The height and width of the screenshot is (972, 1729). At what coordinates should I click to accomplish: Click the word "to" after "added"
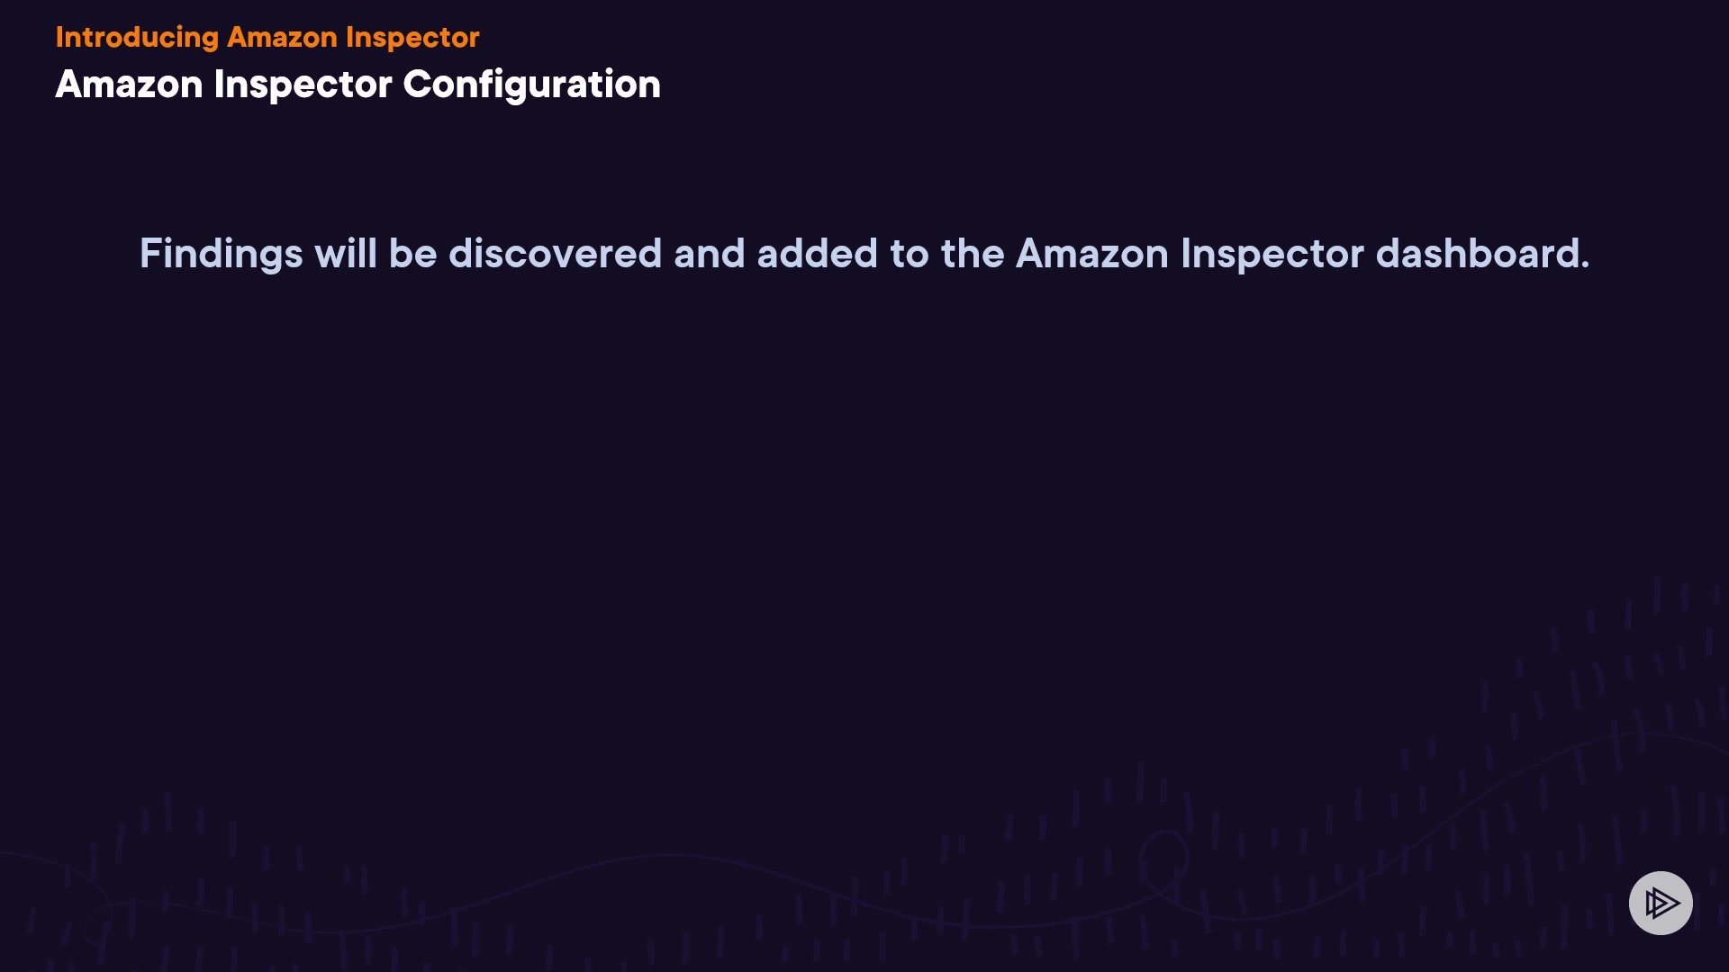click(909, 254)
